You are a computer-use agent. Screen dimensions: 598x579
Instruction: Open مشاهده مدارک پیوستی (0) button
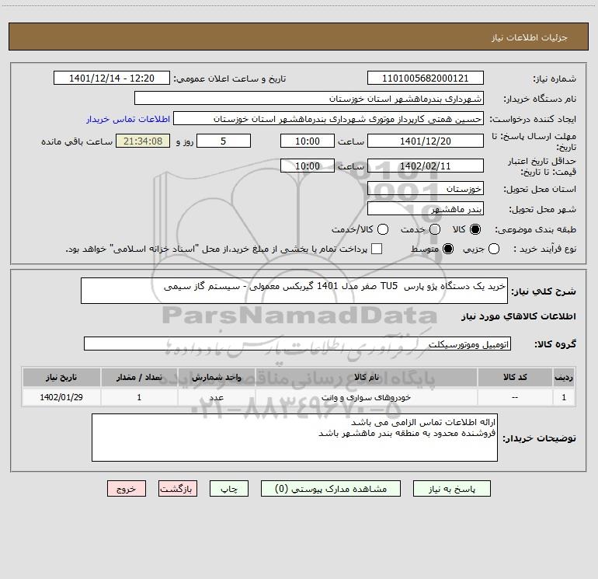pyautogui.click(x=331, y=489)
